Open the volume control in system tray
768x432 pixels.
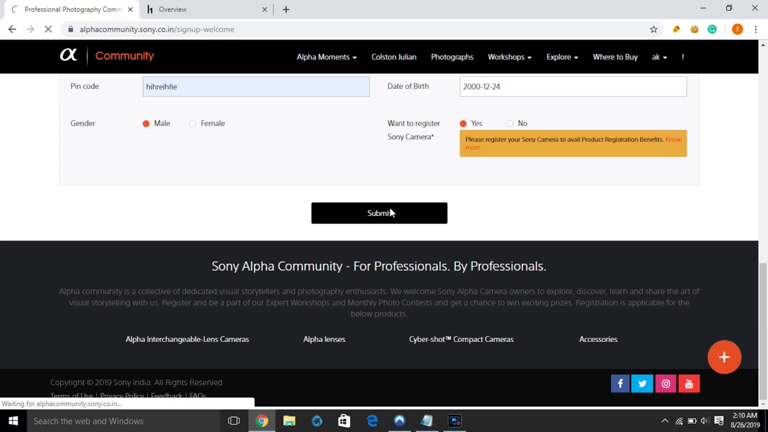(x=704, y=421)
